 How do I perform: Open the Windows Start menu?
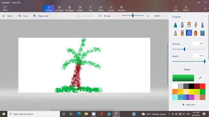(x=4, y=114)
